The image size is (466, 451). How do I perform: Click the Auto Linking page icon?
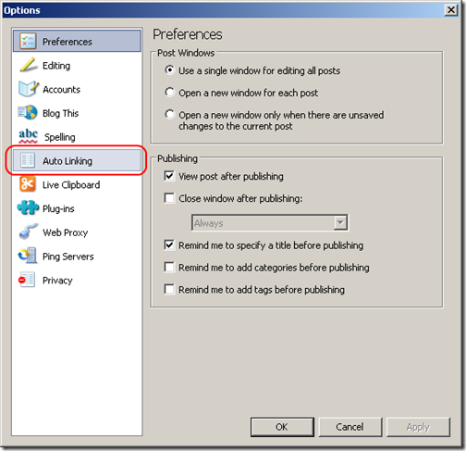pyautogui.click(x=28, y=160)
